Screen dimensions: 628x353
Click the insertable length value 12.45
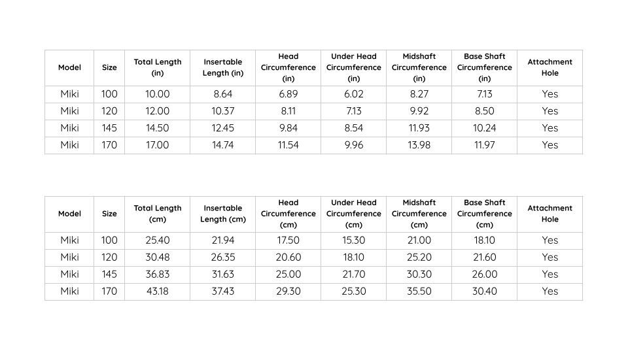pyautogui.click(x=223, y=128)
